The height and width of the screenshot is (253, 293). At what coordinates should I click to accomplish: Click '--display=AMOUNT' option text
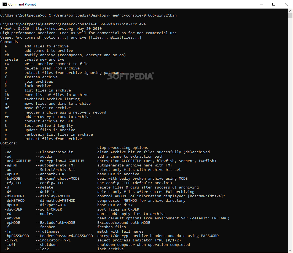(53, 196)
